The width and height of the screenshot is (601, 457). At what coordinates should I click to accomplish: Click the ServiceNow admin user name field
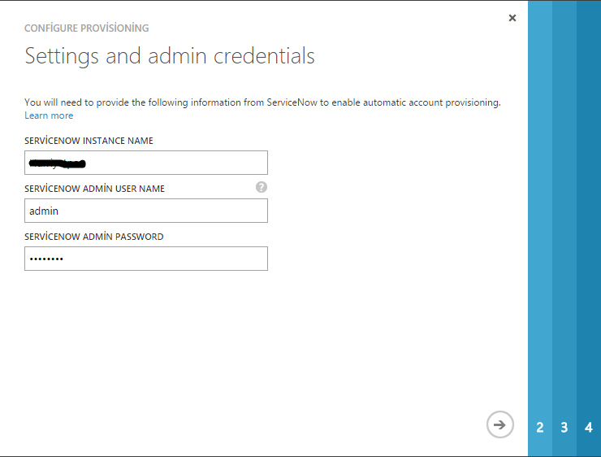[x=146, y=211]
